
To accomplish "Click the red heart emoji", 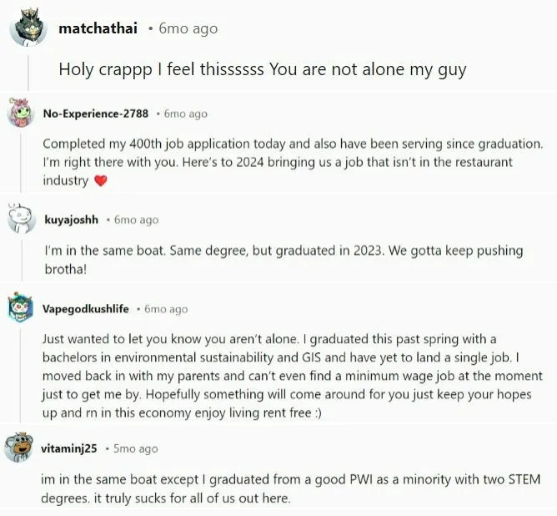I will click(x=101, y=181).
